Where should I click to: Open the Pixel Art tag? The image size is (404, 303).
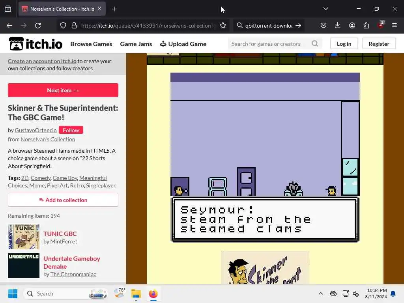tap(57, 185)
